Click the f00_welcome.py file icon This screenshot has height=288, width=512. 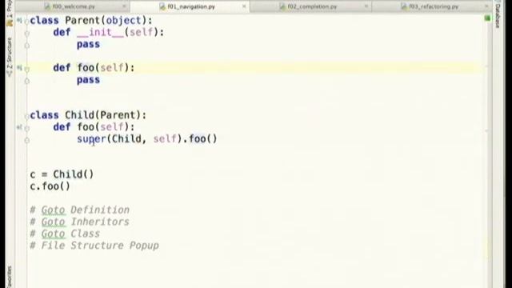tap(47, 6)
